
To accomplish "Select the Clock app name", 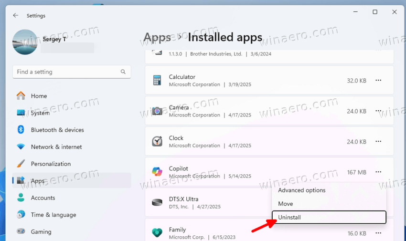I will (176, 138).
